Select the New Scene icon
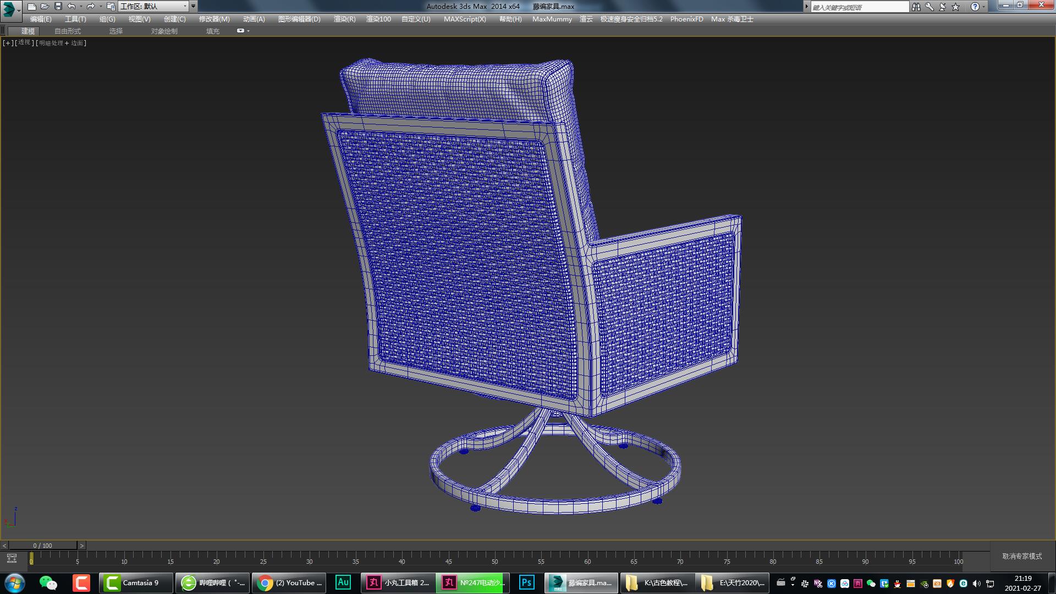The image size is (1056, 594). point(32,6)
